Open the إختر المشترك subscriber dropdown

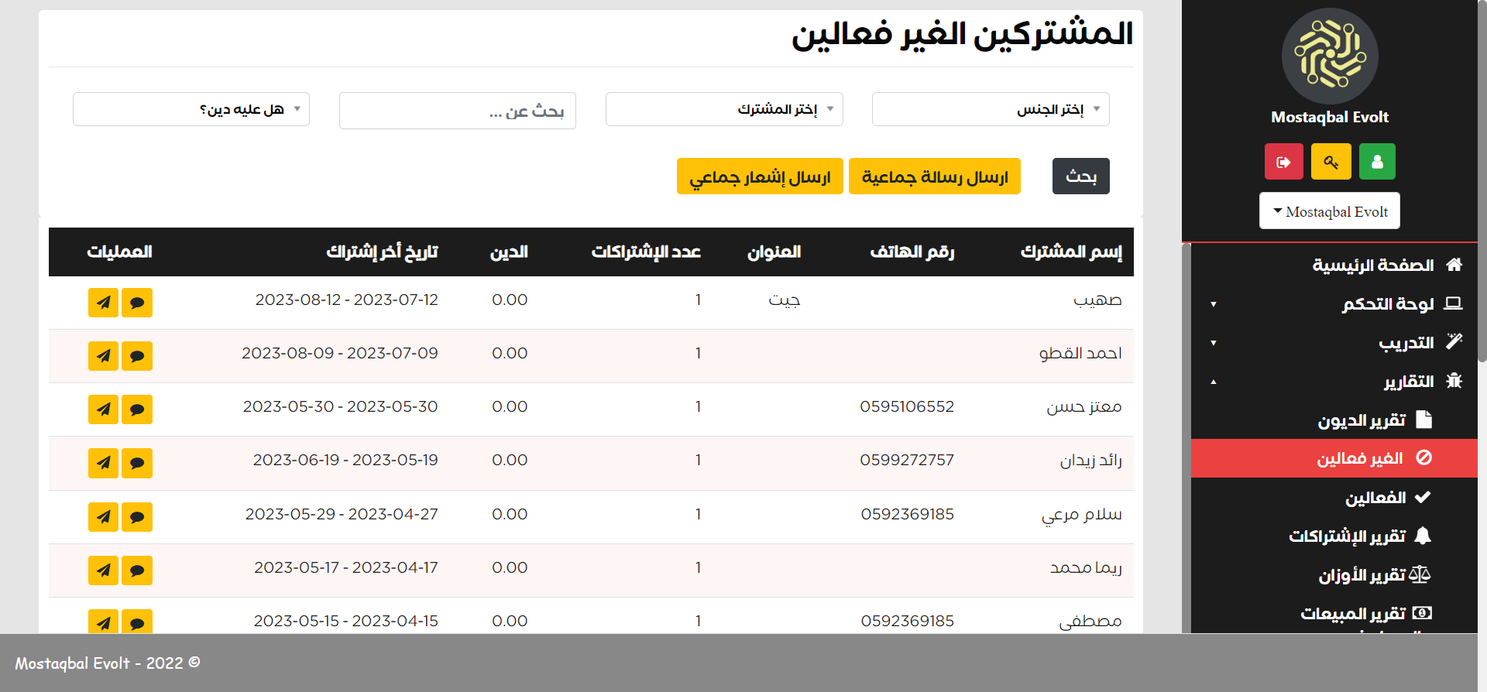point(723,109)
